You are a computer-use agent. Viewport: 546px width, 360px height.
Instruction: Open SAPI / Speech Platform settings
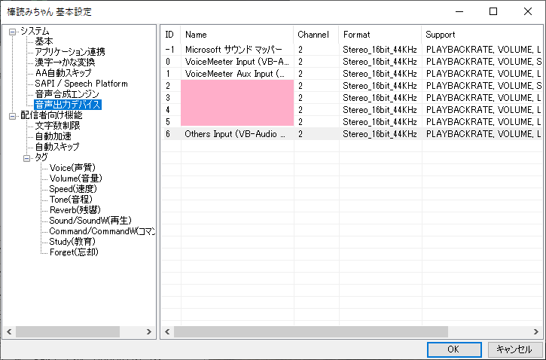81,84
